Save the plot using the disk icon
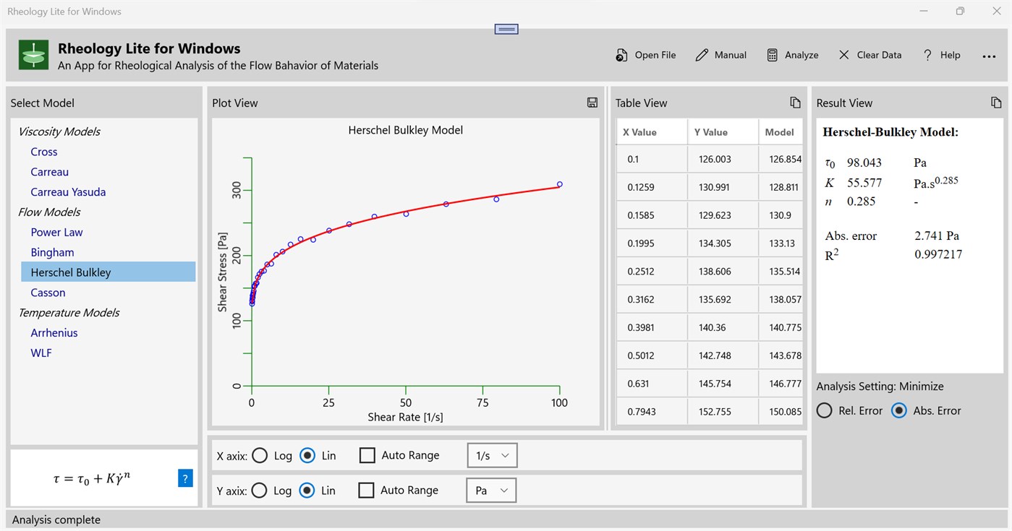The height and width of the screenshot is (531, 1012). (x=592, y=102)
